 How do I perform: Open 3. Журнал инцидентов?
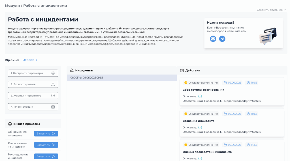[x=33, y=95]
